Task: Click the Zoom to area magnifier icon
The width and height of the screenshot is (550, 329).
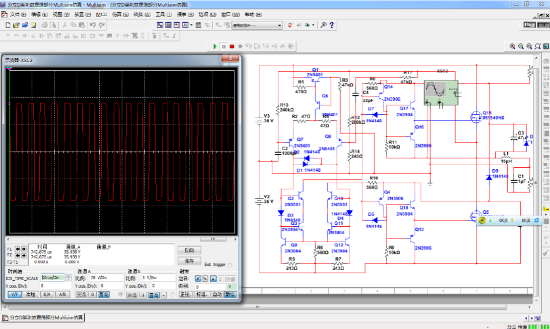Action: click(x=529, y=46)
